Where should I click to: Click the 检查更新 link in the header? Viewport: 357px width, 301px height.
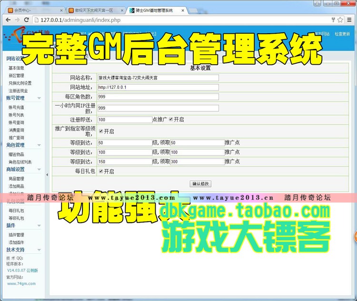342,34
